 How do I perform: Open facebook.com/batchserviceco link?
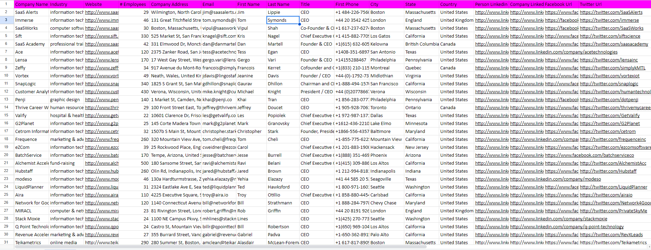click(x=589, y=155)
